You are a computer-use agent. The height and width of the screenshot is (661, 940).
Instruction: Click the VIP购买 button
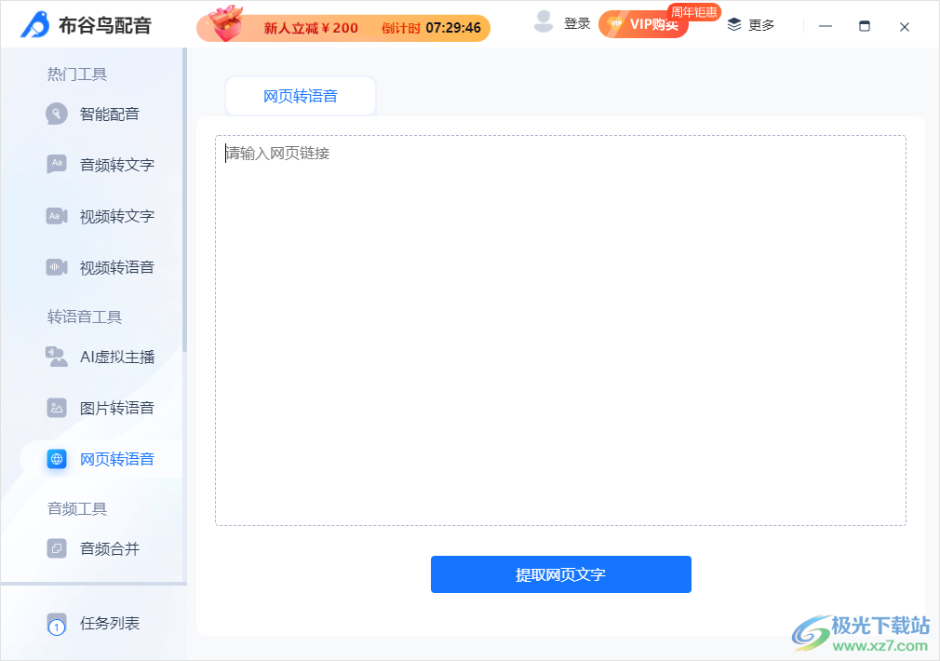pos(643,24)
